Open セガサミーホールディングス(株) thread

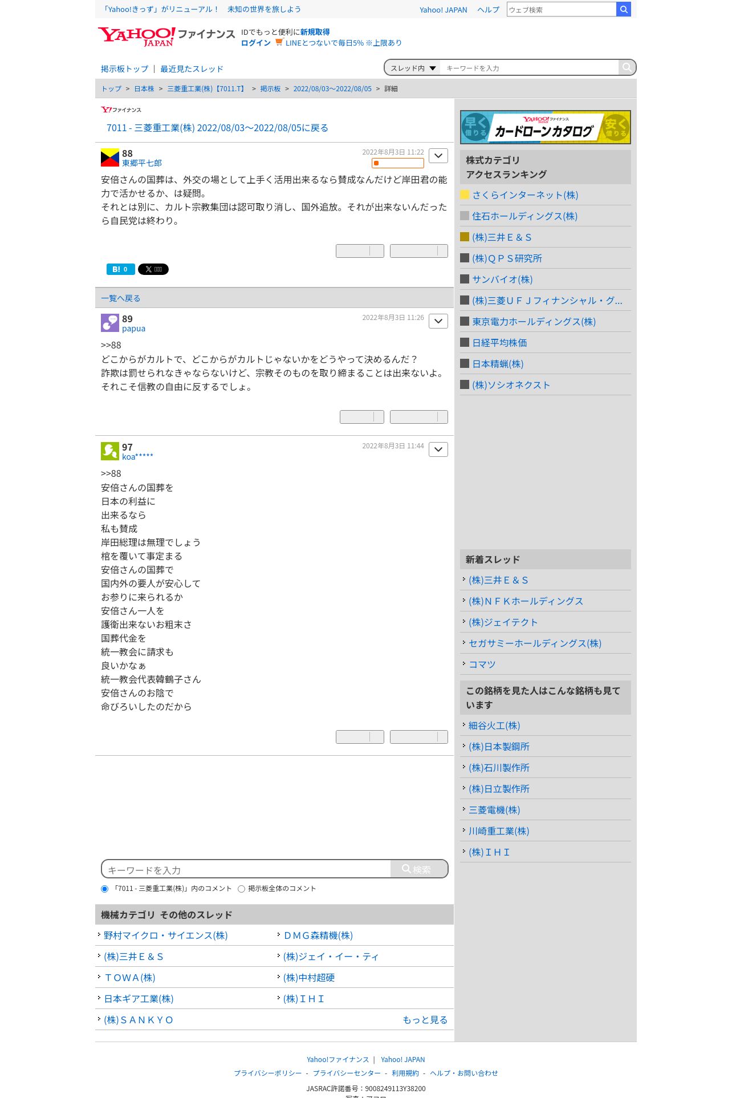pos(535,643)
